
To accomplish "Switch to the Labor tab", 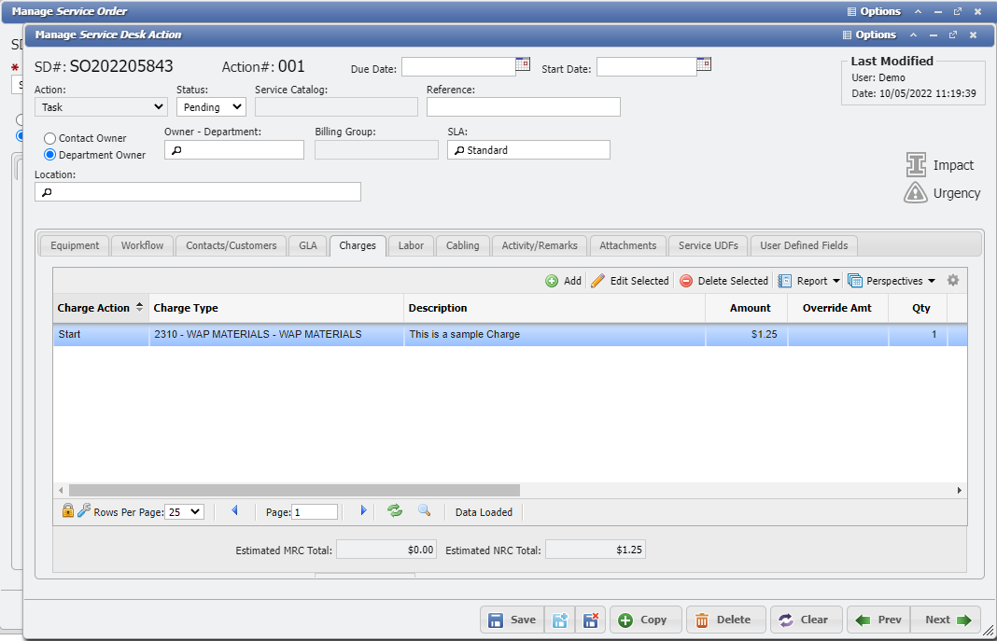I will (411, 245).
